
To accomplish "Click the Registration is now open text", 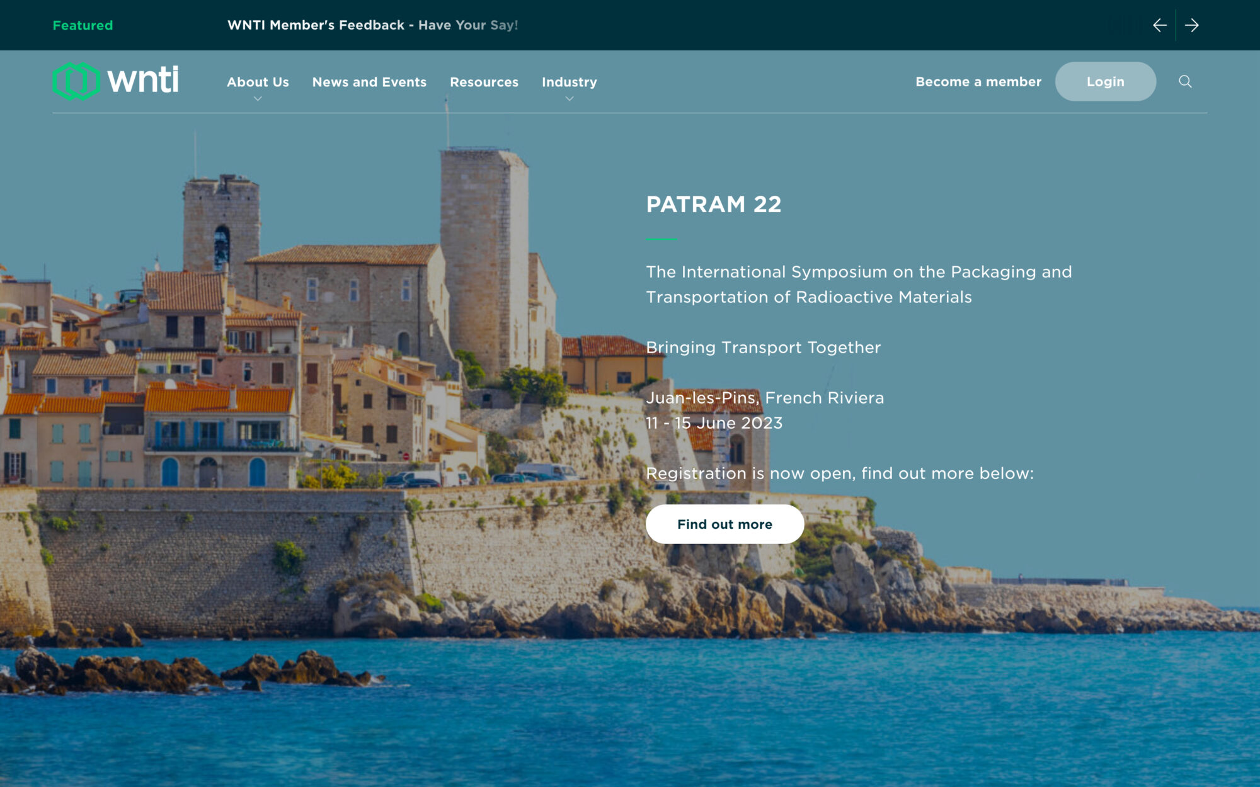I will pos(840,473).
